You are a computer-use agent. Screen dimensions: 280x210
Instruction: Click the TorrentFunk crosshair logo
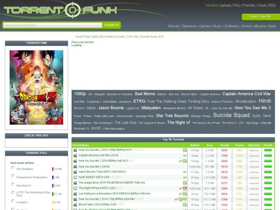click(x=73, y=10)
